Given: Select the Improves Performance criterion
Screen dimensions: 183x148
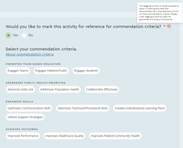Looking at the screenshot, I should (x=23, y=136).
